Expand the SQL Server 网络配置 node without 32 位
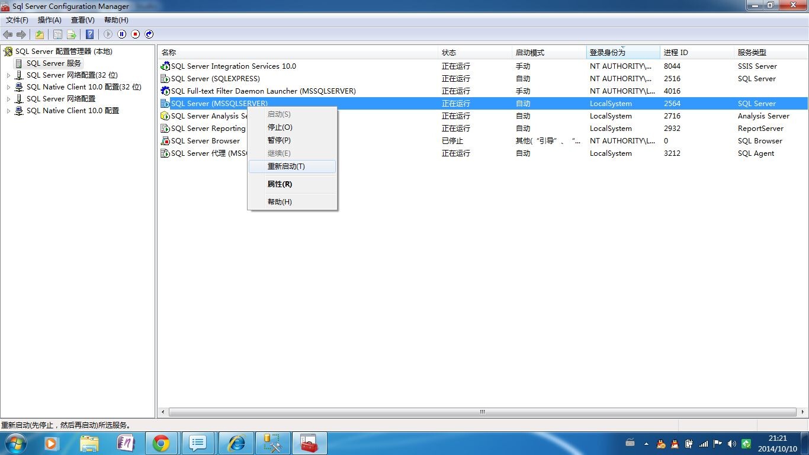This screenshot has width=809, height=455. [x=8, y=99]
